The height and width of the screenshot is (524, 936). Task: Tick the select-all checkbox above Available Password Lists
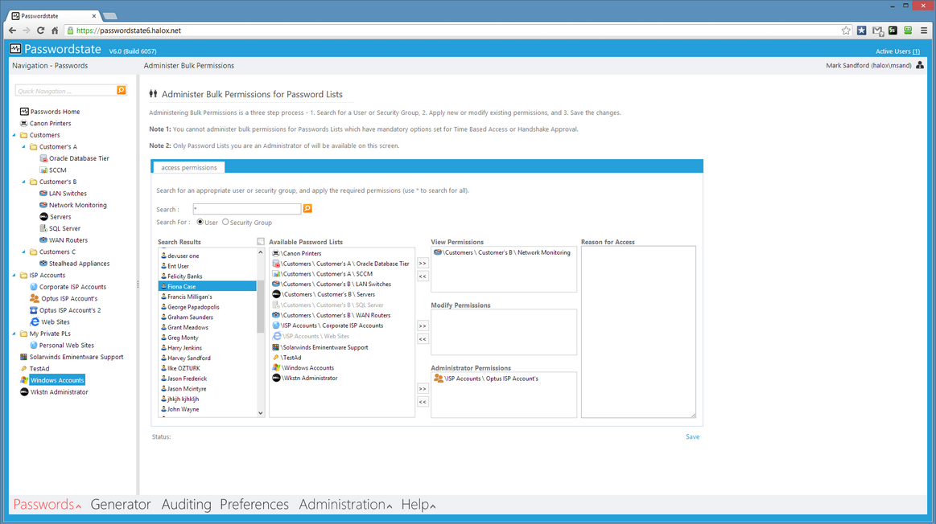tap(261, 241)
